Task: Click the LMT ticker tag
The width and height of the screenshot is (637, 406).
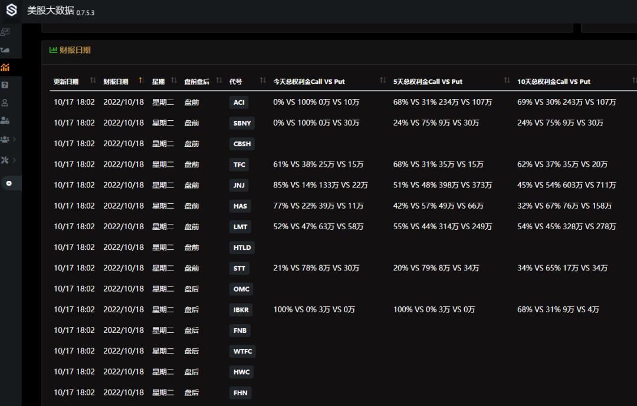Action: [240, 226]
